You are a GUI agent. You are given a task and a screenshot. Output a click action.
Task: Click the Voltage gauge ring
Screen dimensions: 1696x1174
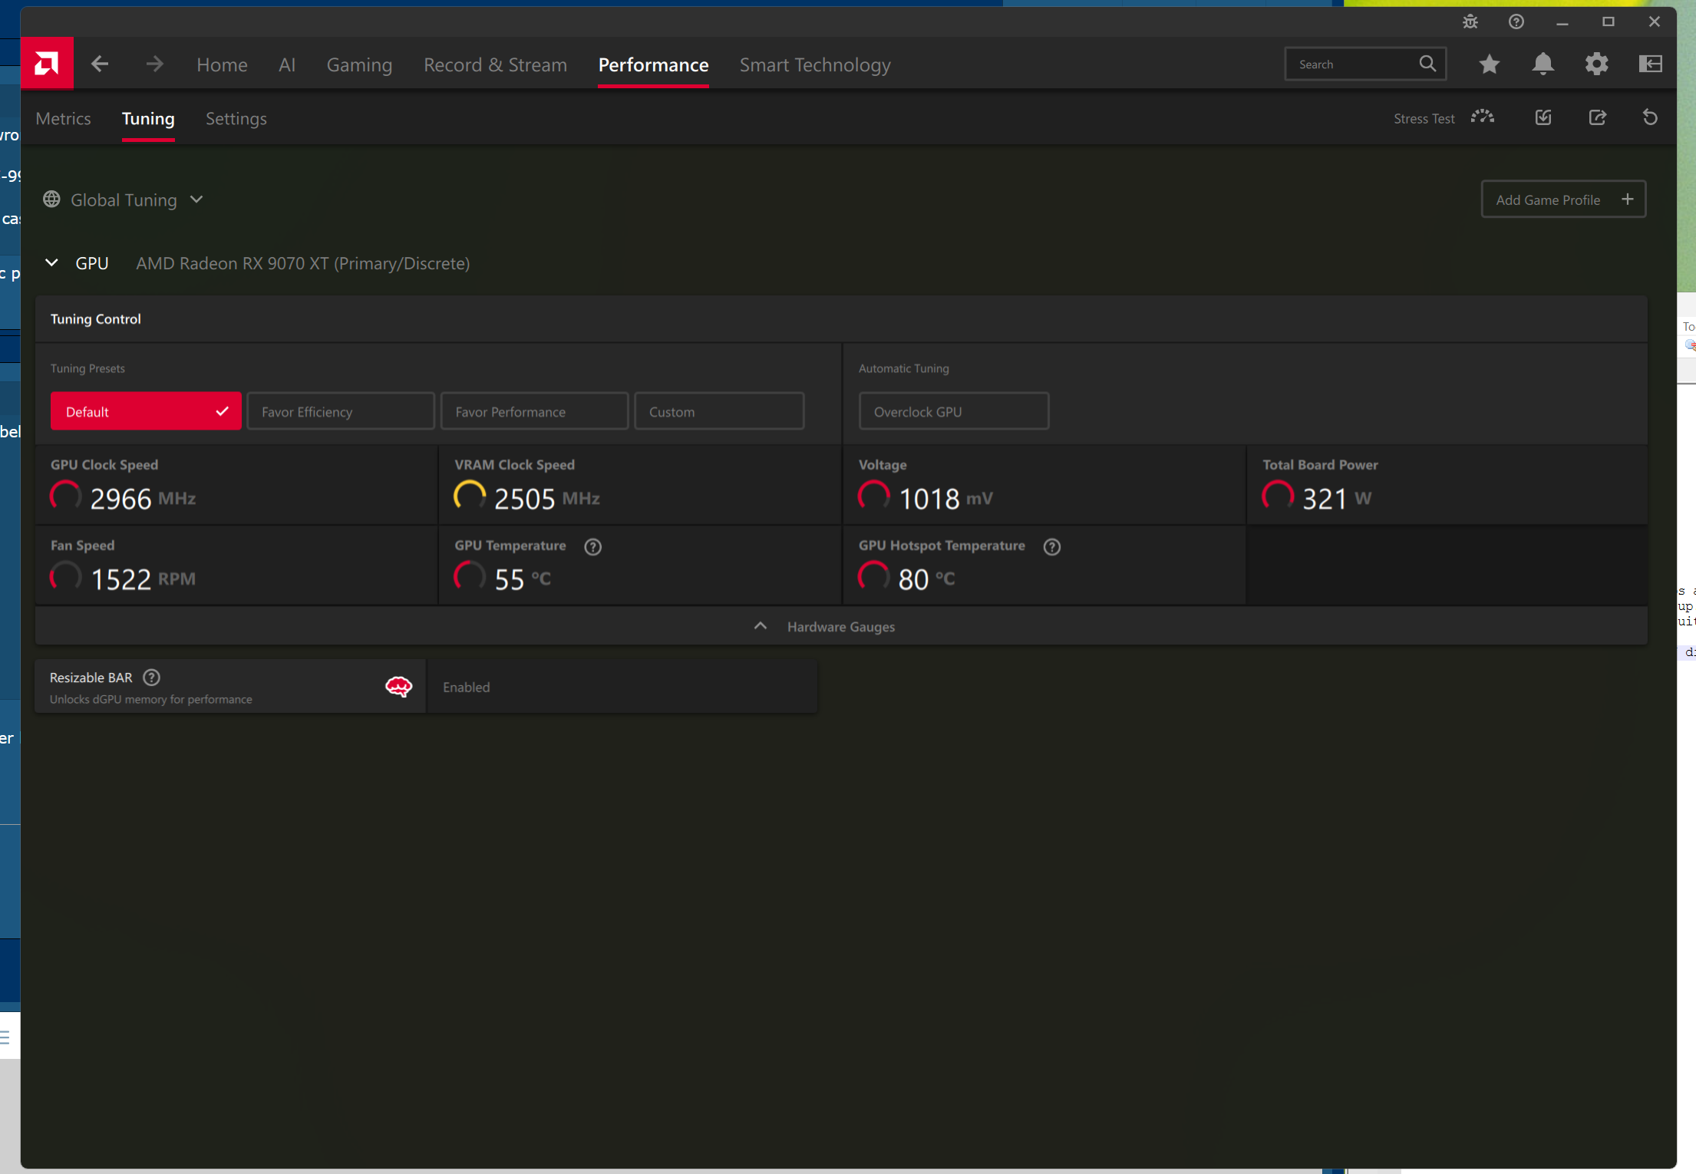point(874,496)
